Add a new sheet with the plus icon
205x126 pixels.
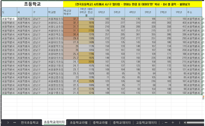click(173, 123)
